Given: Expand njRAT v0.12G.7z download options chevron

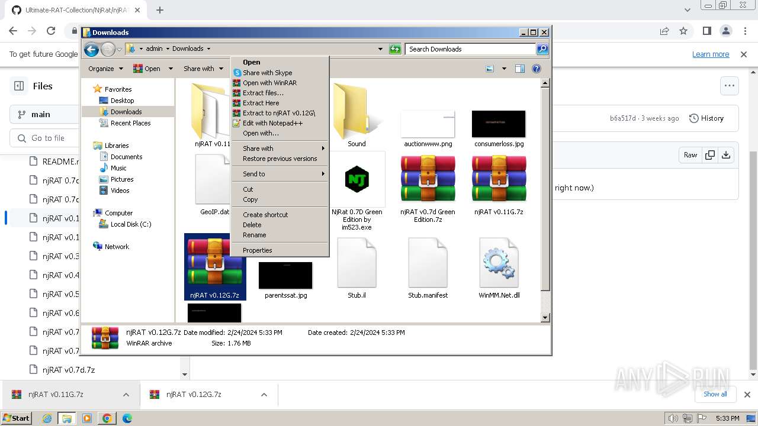Looking at the screenshot, I should coord(264,395).
